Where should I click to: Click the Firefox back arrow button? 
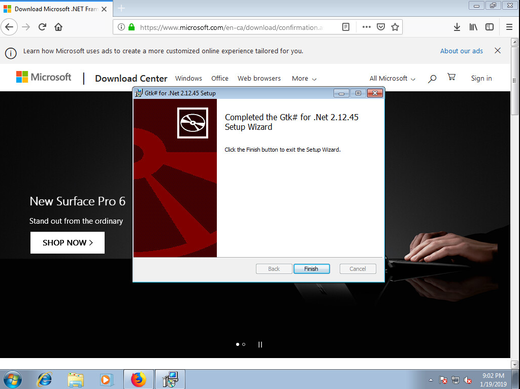pos(9,27)
